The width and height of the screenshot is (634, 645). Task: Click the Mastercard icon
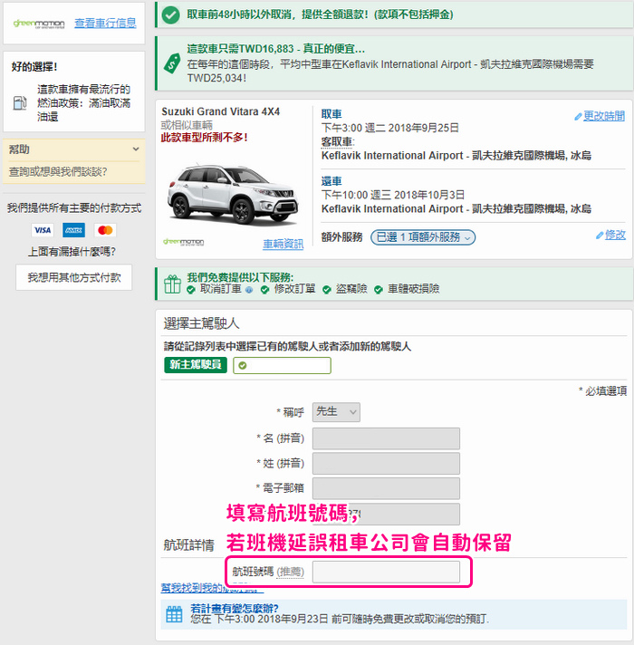pos(105,230)
